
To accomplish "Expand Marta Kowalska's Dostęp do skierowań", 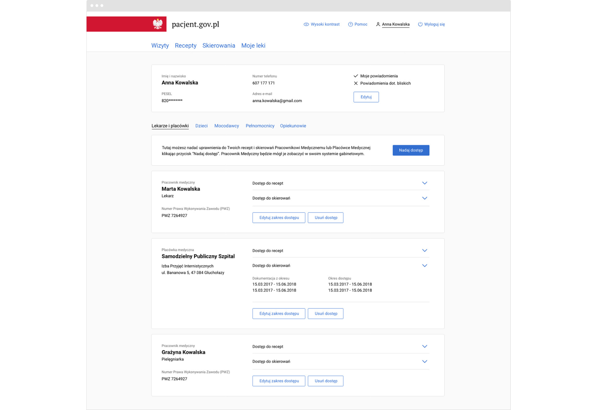I will click(x=424, y=198).
